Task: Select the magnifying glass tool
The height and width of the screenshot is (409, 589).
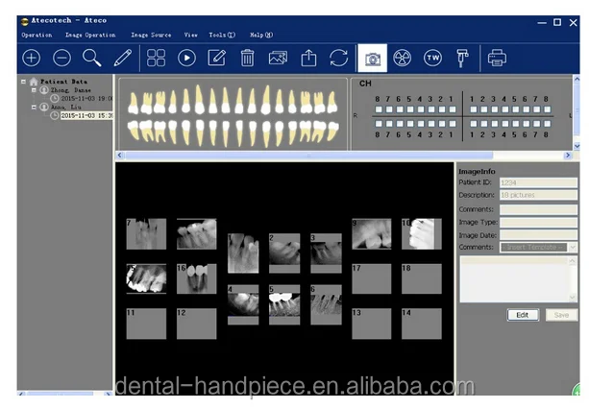Action: click(x=92, y=59)
